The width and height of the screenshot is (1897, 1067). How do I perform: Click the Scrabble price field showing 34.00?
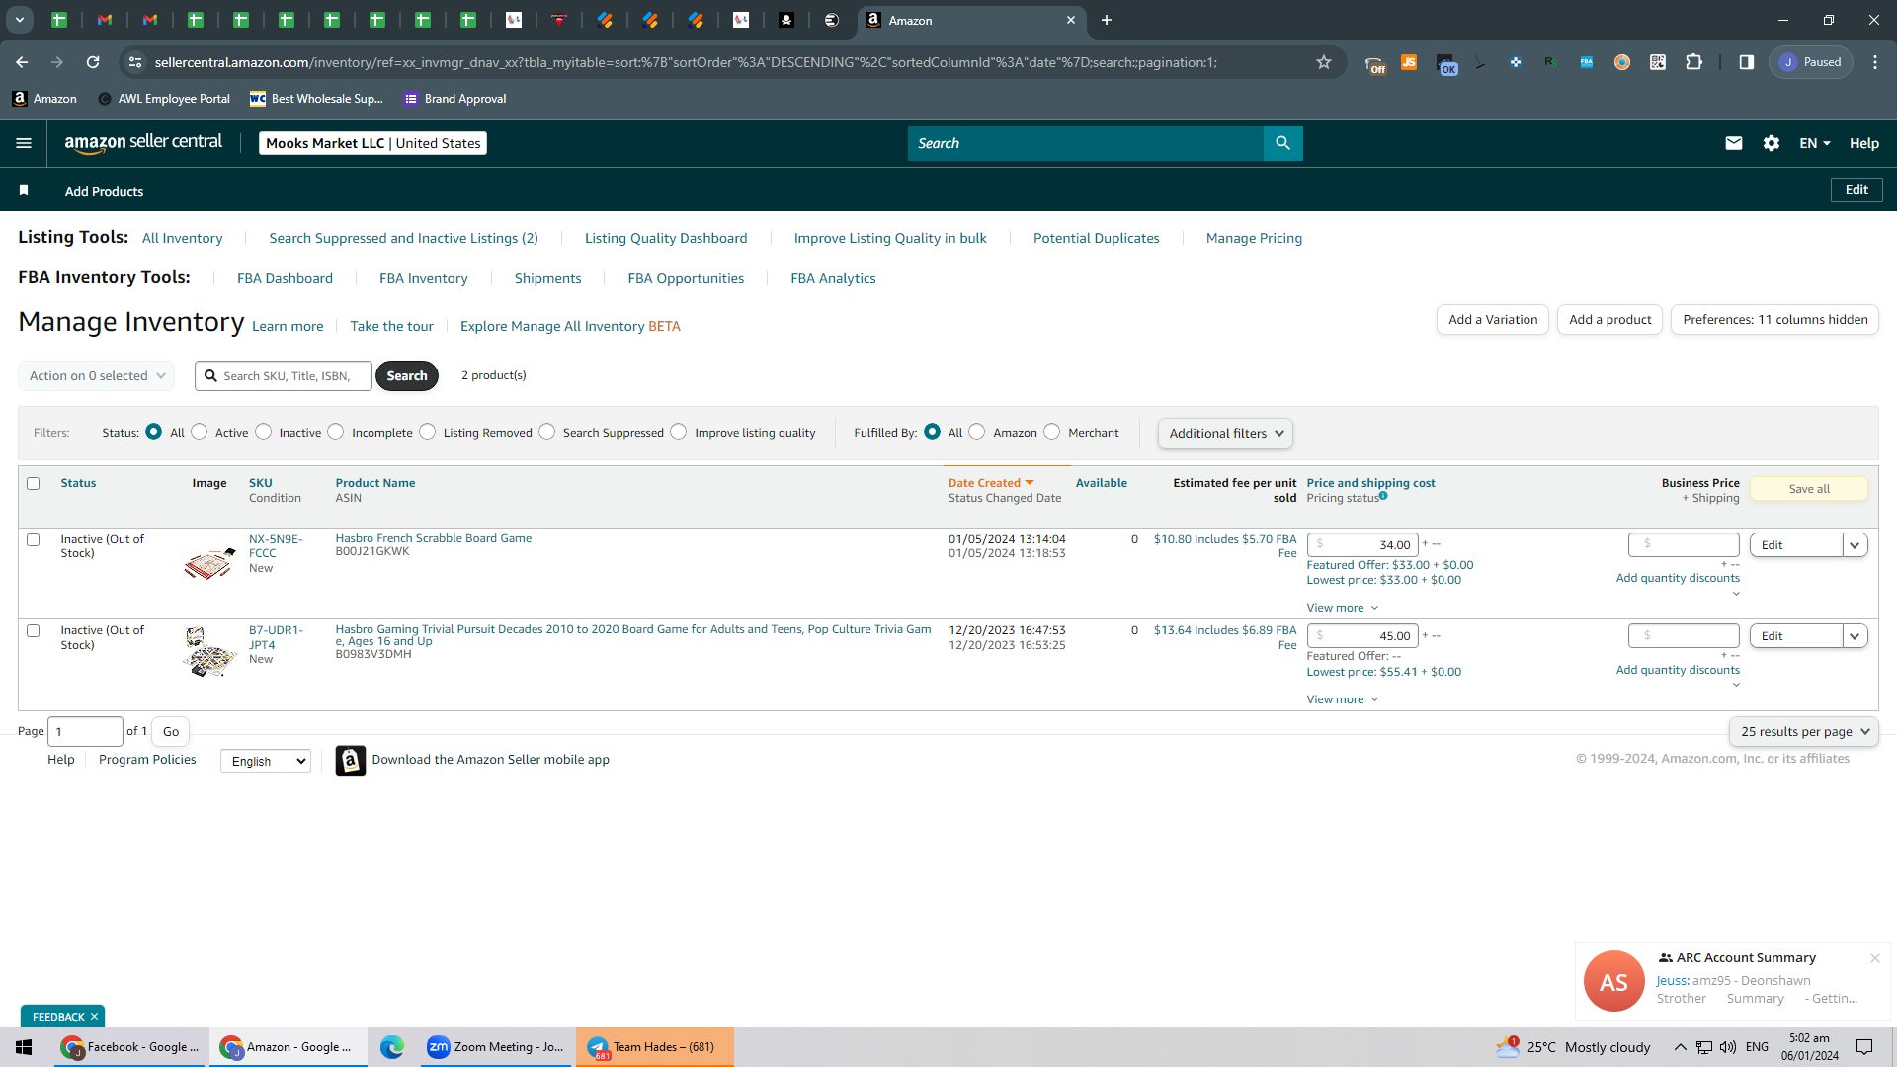pos(1363,545)
